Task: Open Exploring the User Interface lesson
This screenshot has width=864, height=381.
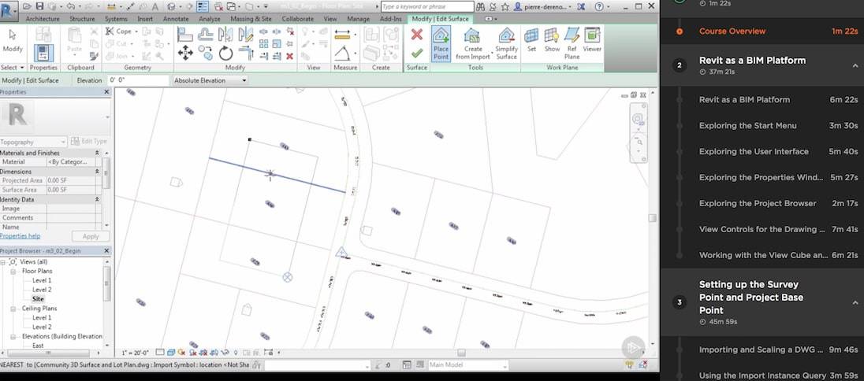Action: point(754,151)
